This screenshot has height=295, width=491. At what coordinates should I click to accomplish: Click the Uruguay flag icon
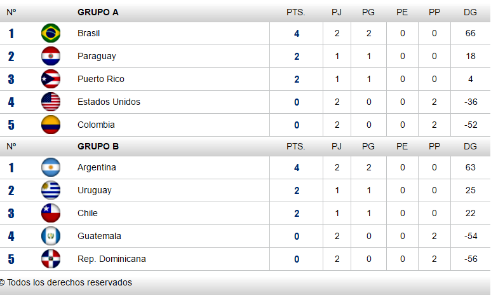(51, 190)
